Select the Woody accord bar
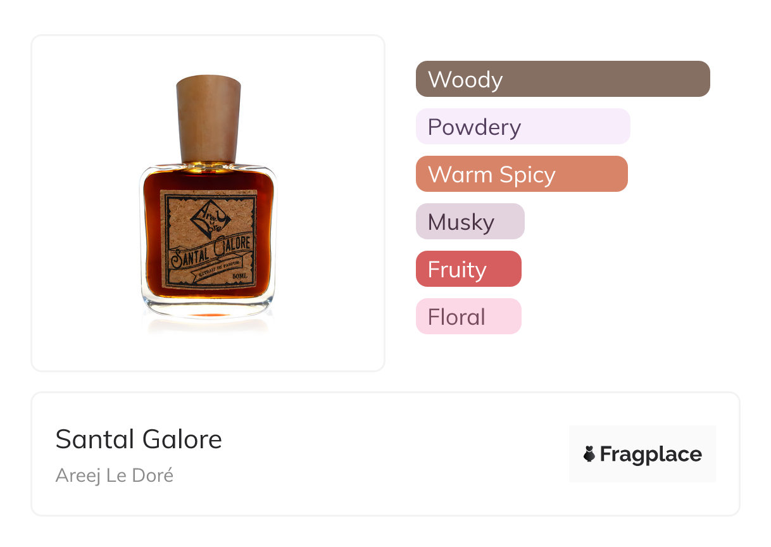771x547 pixels. click(563, 79)
